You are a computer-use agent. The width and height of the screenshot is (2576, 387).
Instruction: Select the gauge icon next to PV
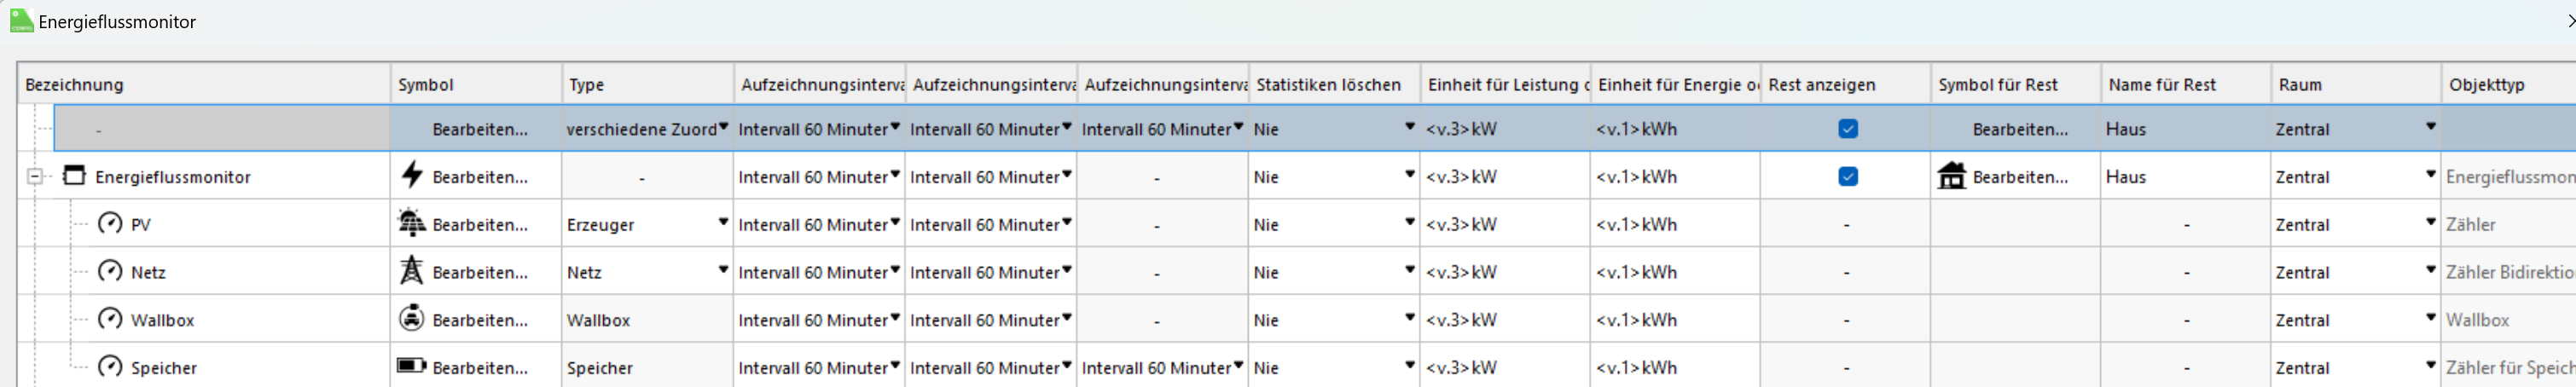[110, 223]
